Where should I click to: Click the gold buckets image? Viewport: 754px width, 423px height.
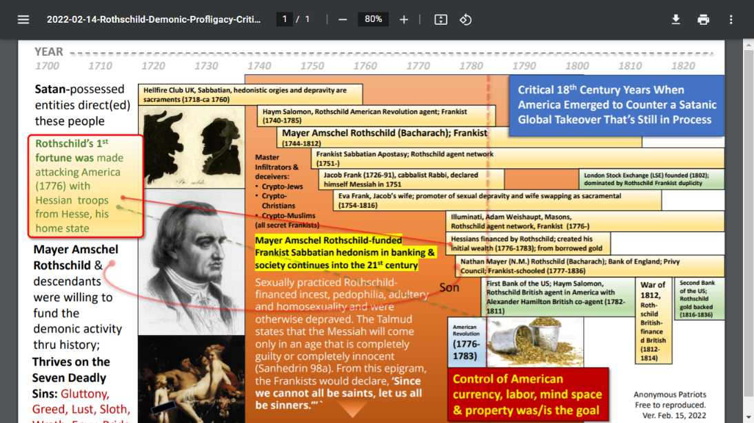pyautogui.click(x=536, y=342)
